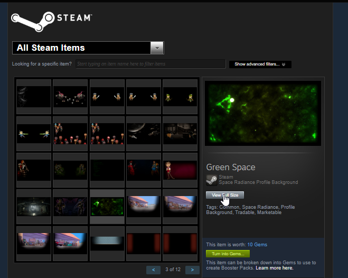This screenshot has width=348, height=278.
Task: Click the Turn into Gems button
Action: coord(228,254)
